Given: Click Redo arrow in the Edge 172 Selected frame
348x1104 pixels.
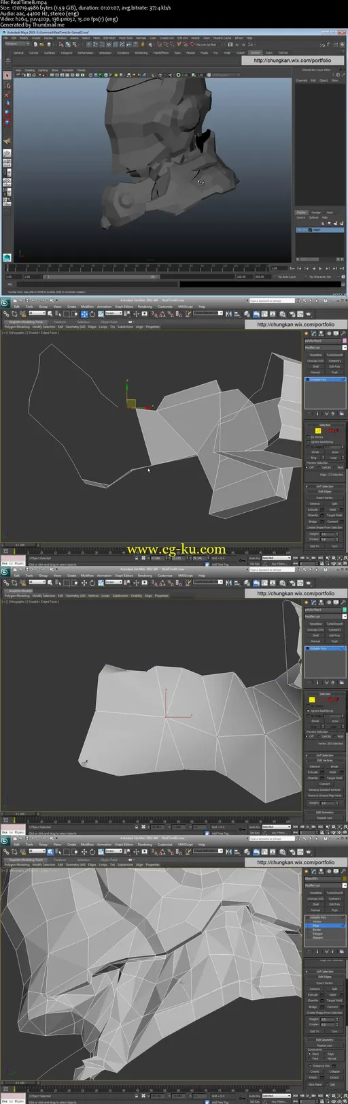Looking at the screenshot, I should [x=43, y=300].
